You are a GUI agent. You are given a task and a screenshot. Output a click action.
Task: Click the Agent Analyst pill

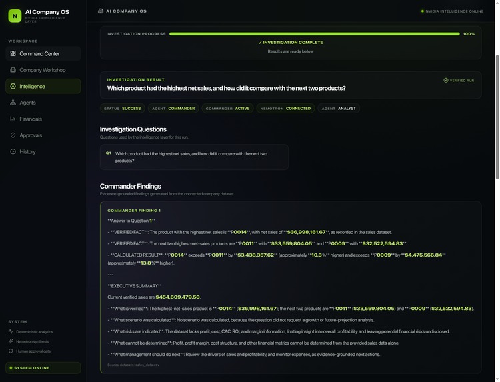pos(339,109)
